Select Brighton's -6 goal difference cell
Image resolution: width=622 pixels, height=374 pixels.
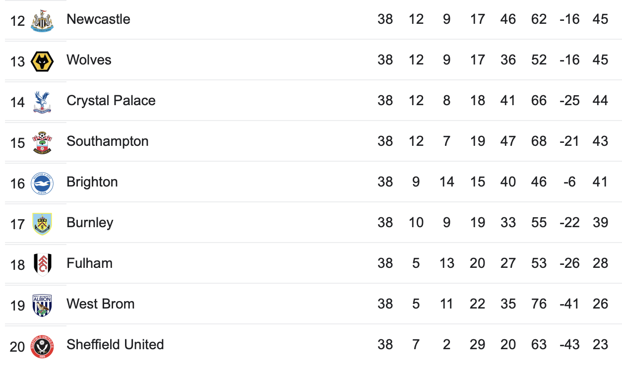[569, 182]
